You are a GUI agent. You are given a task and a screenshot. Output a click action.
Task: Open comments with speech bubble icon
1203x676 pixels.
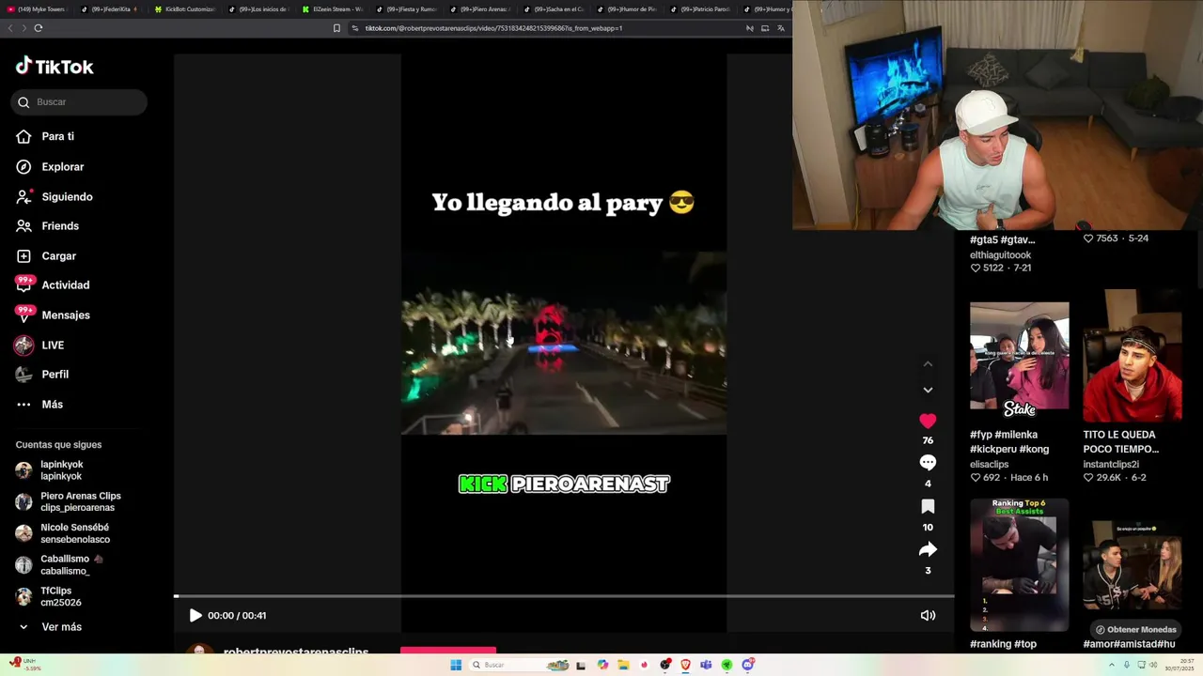point(928,463)
